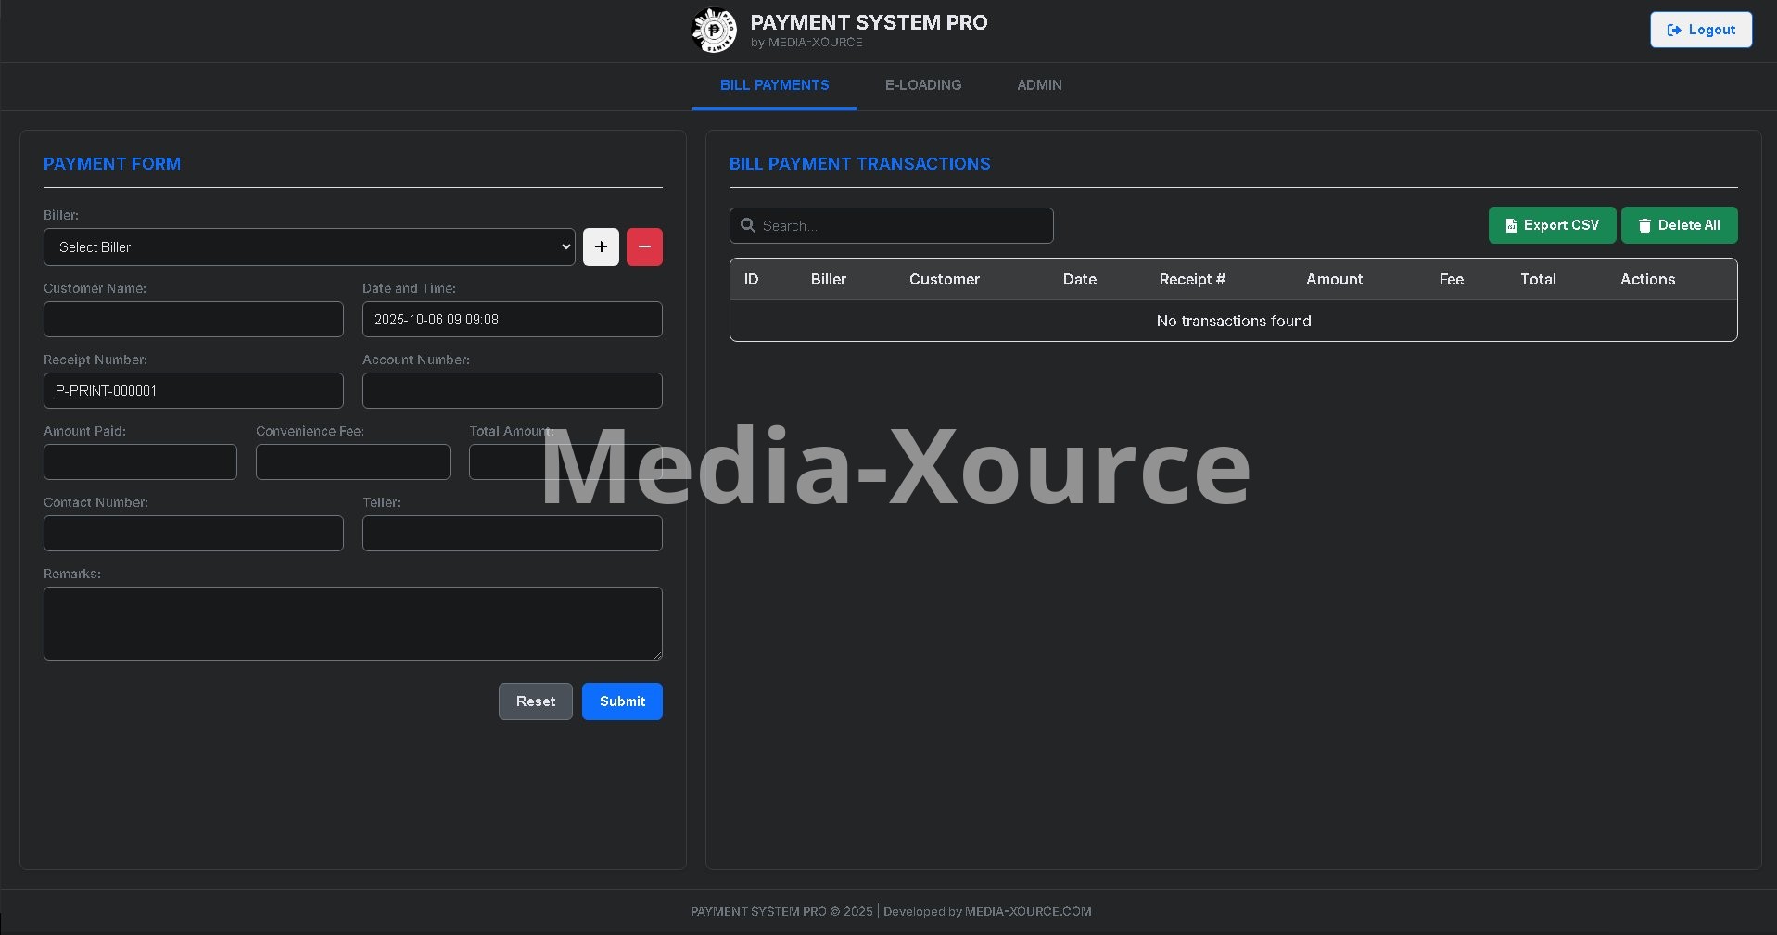Click the red minus icon to remove biller
Screen dimensions: 1777x935
tap(644, 247)
